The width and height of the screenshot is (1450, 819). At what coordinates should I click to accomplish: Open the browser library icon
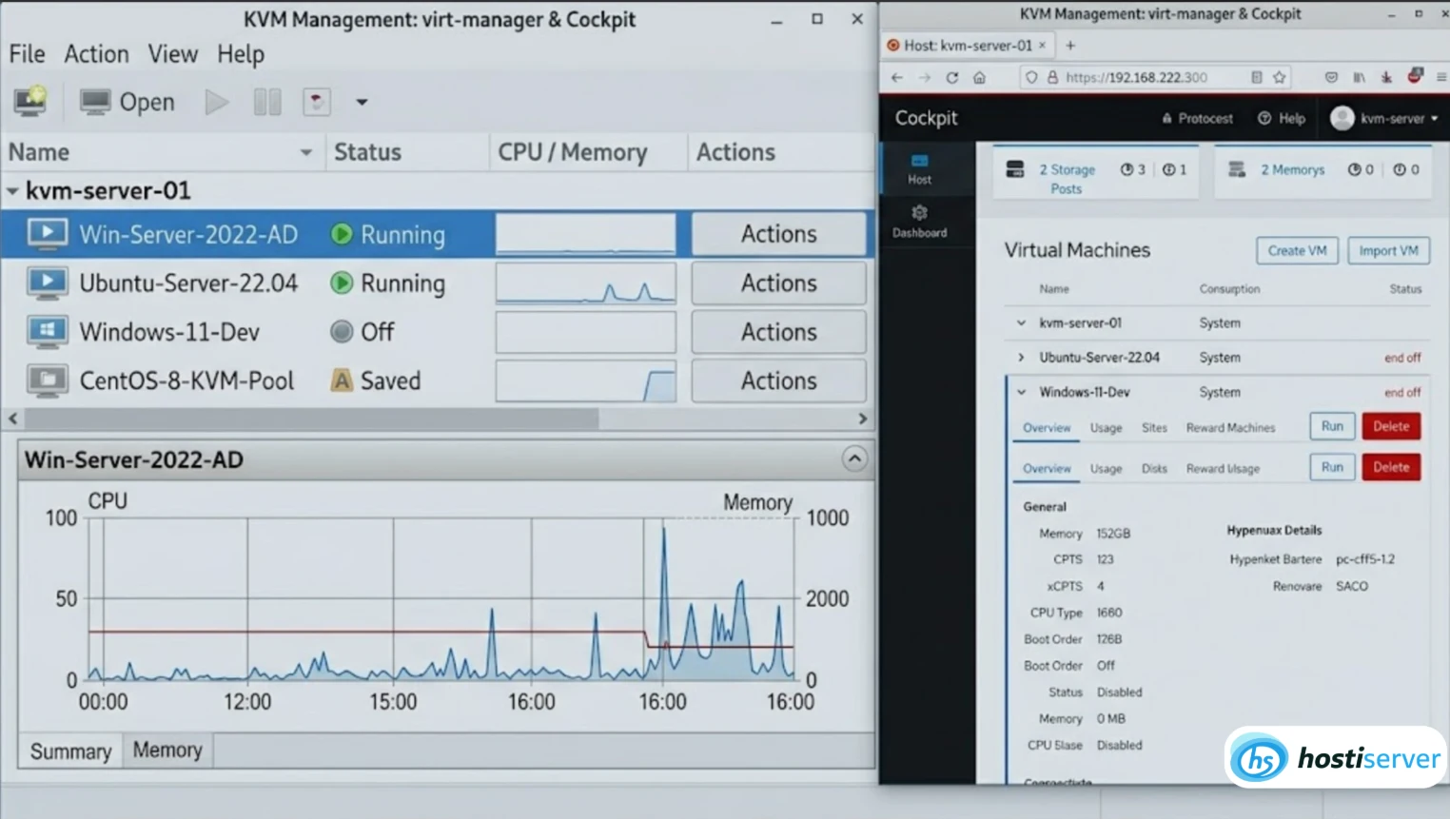point(1359,77)
